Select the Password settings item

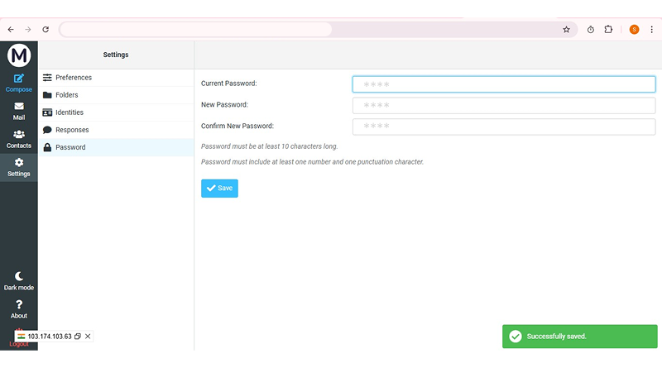[70, 147]
